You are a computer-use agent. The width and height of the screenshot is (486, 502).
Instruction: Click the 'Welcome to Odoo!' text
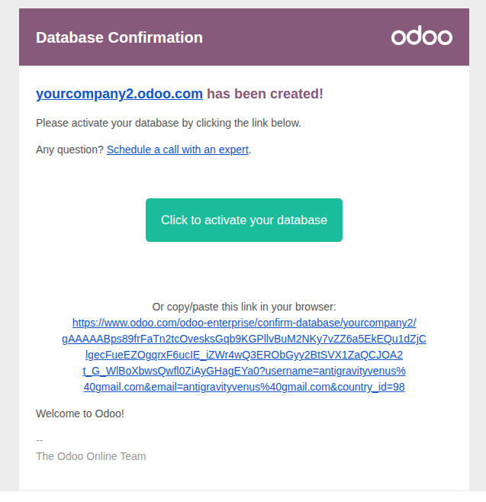point(79,414)
